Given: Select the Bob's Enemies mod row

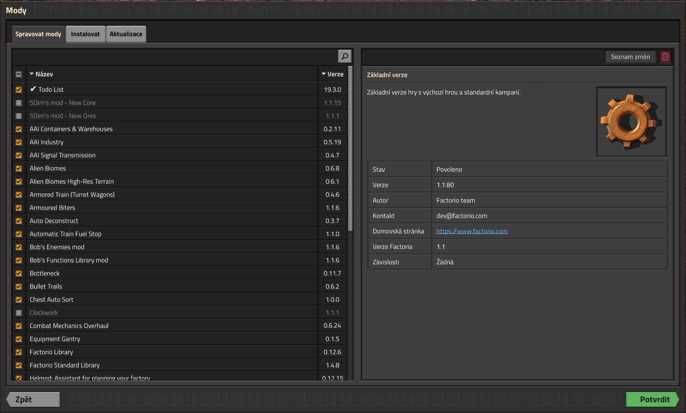Looking at the screenshot, I should click(172, 247).
